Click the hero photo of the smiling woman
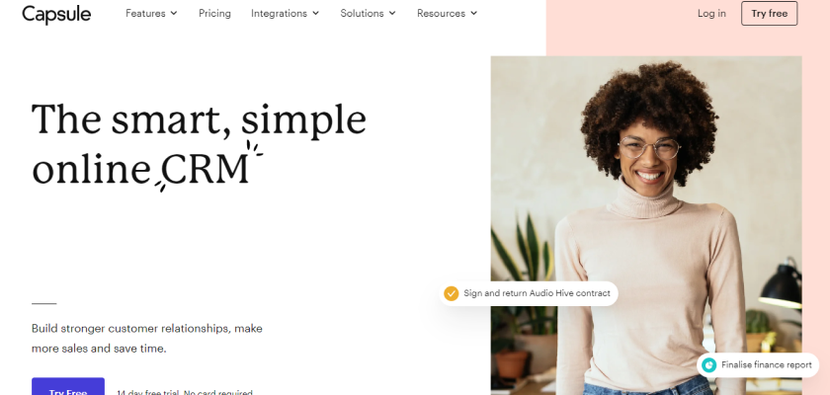Screen dimensions: 830x395 [x=646, y=225]
